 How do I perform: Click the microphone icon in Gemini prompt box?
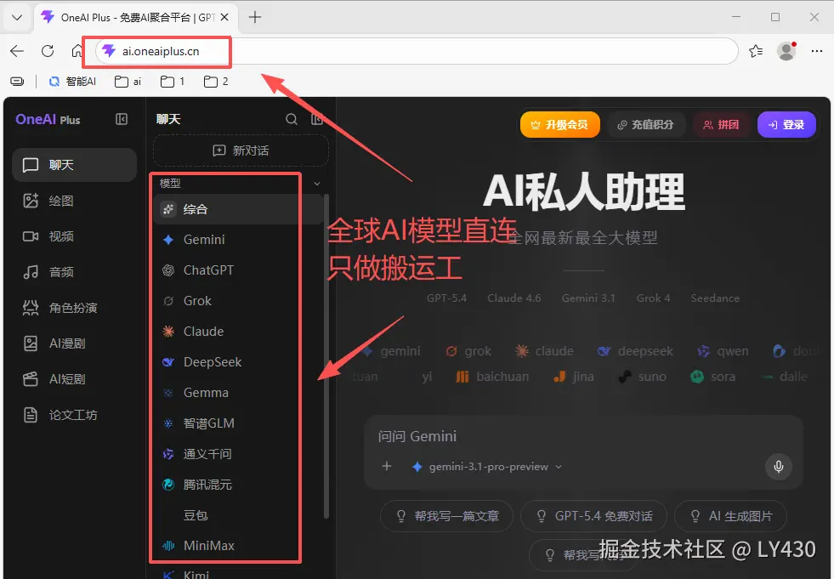(x=778, y=466)
